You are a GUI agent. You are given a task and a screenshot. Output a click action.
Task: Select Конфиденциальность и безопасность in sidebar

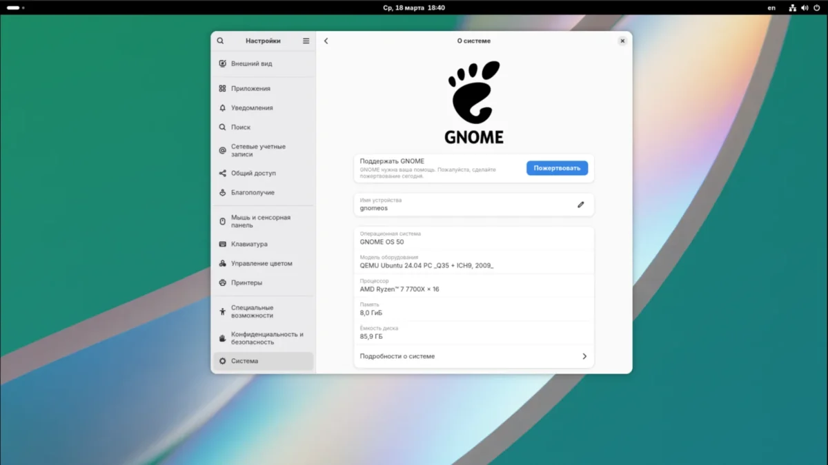pyautogui.click(x=263, y=338)
